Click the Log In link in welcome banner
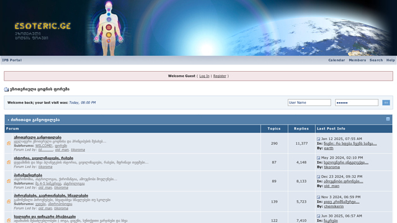Image resolution: width=397 pixels, height=223 pixels. (x=204, y=76)
